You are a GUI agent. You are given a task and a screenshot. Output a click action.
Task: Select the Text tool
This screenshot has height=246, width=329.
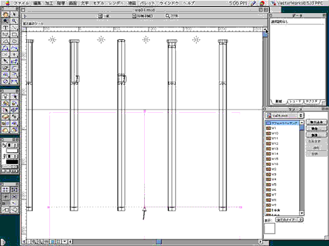click(5, 28)
